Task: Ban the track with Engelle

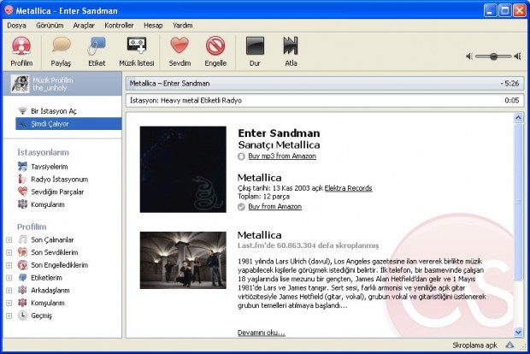Action: pyautogui.click(x=215, y=51)
